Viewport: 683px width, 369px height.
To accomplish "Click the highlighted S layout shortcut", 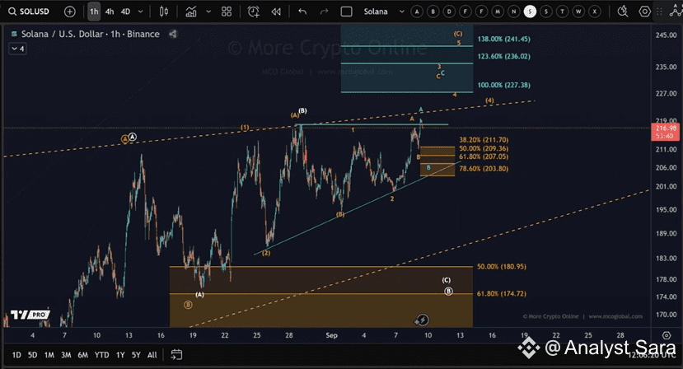I will [530, 12].
